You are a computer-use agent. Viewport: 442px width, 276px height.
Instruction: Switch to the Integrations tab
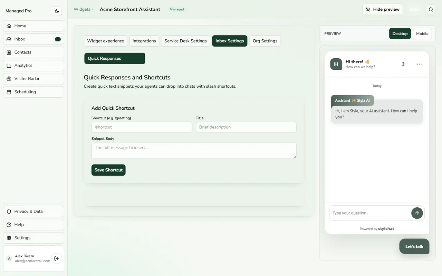point(144,41)
